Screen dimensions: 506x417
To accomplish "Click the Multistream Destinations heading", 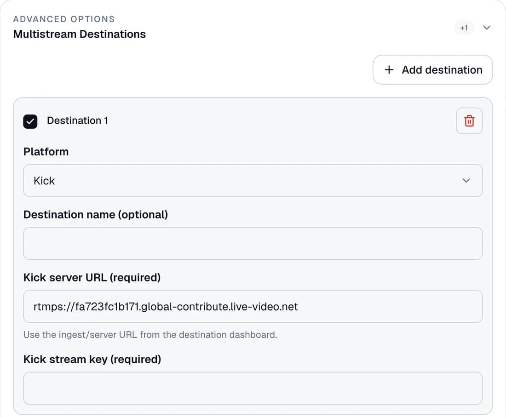I will [80, 34].
